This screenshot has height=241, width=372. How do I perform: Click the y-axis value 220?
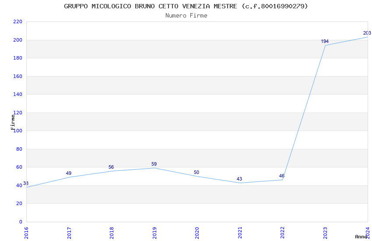point(18,21)
